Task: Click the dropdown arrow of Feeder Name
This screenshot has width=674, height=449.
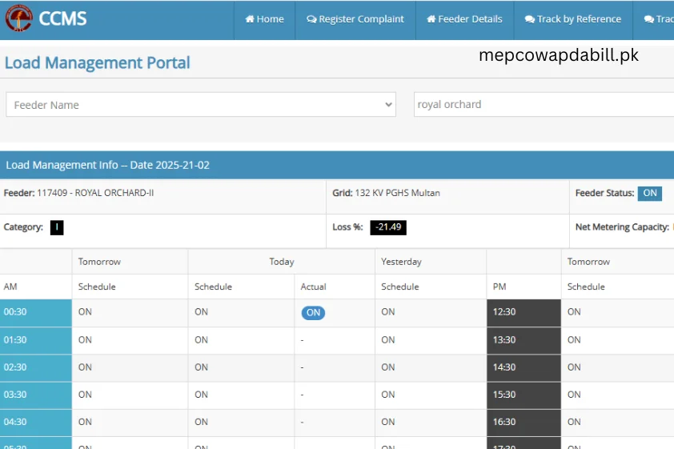Action: pos(389,105)
